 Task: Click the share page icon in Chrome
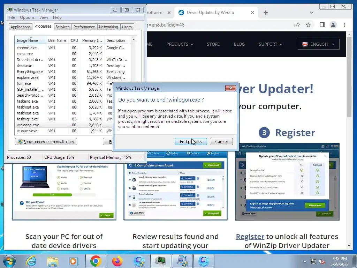point(297,25)
